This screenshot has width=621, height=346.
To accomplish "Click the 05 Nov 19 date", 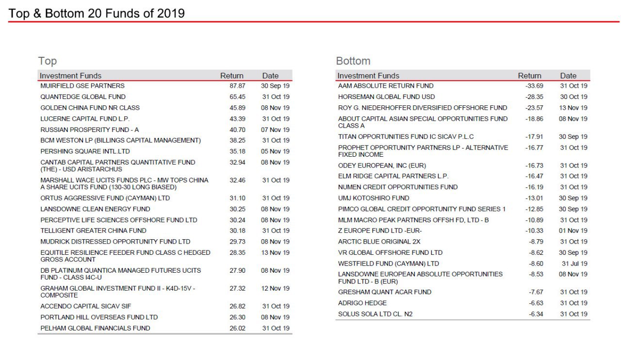I will click(275, 151).
